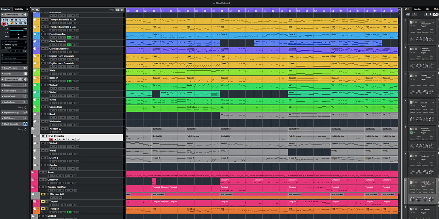The height and width of the screenshot is (219, 439).
Task: Solo the Viola track
Action: point(46,70)
